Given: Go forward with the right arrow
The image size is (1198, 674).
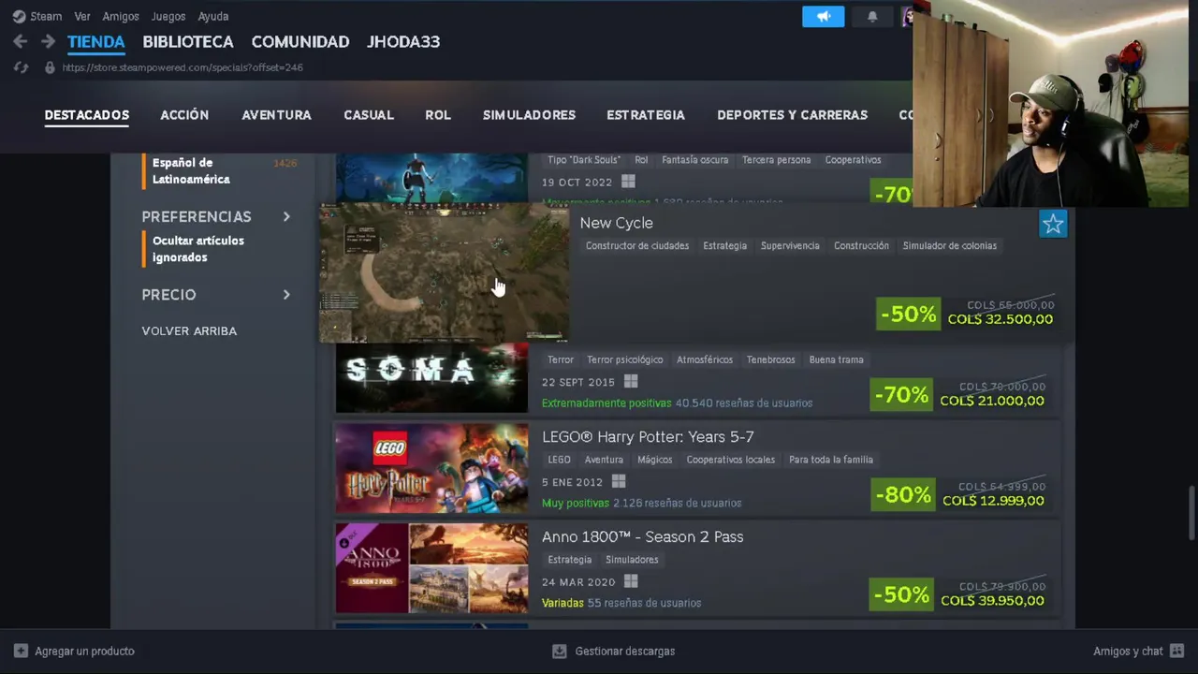Looking at the screenshot, I should click(48, 41).
